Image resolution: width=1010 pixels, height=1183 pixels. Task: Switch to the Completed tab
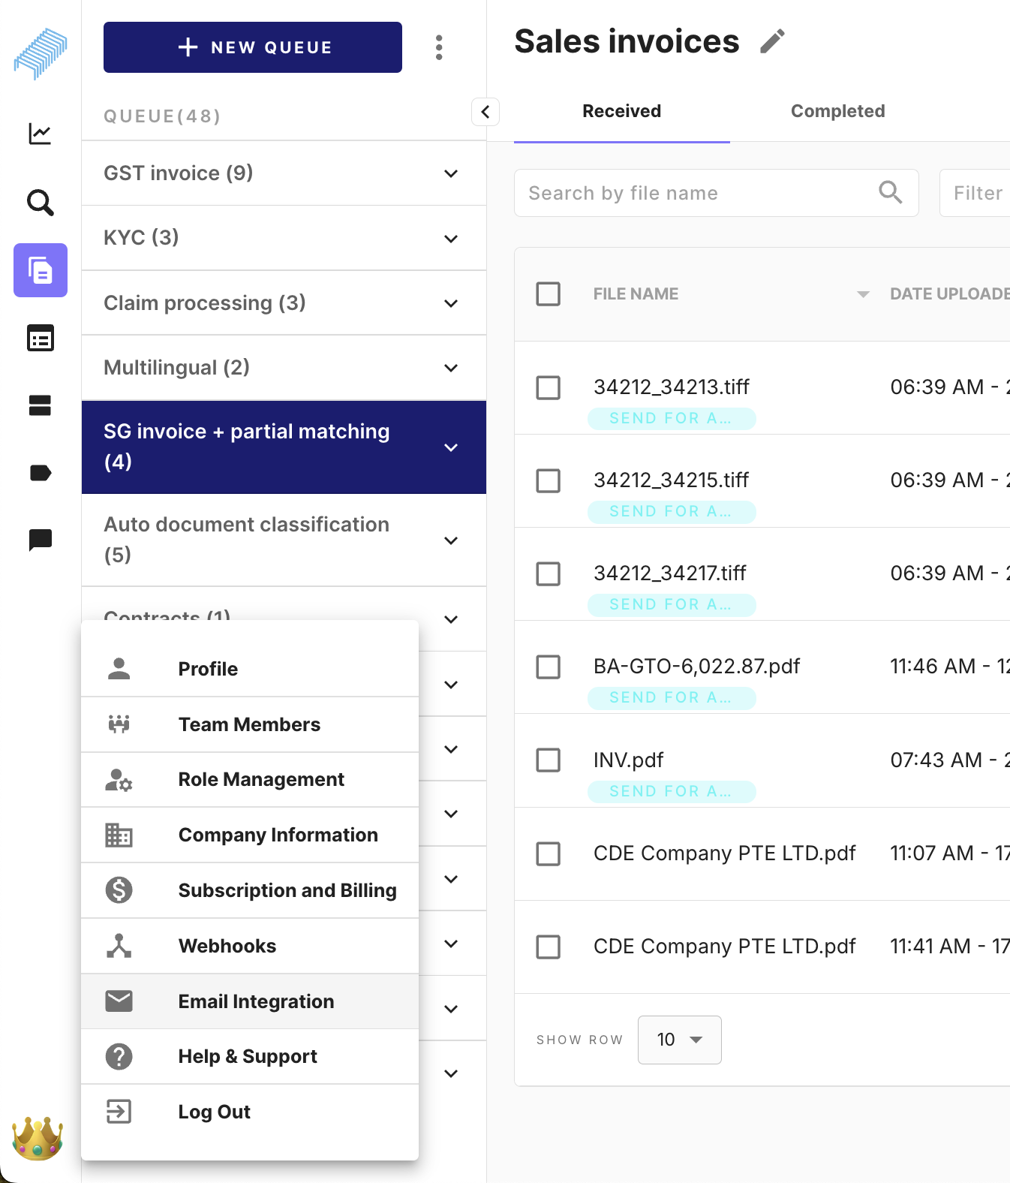click(x=838, y=111)
